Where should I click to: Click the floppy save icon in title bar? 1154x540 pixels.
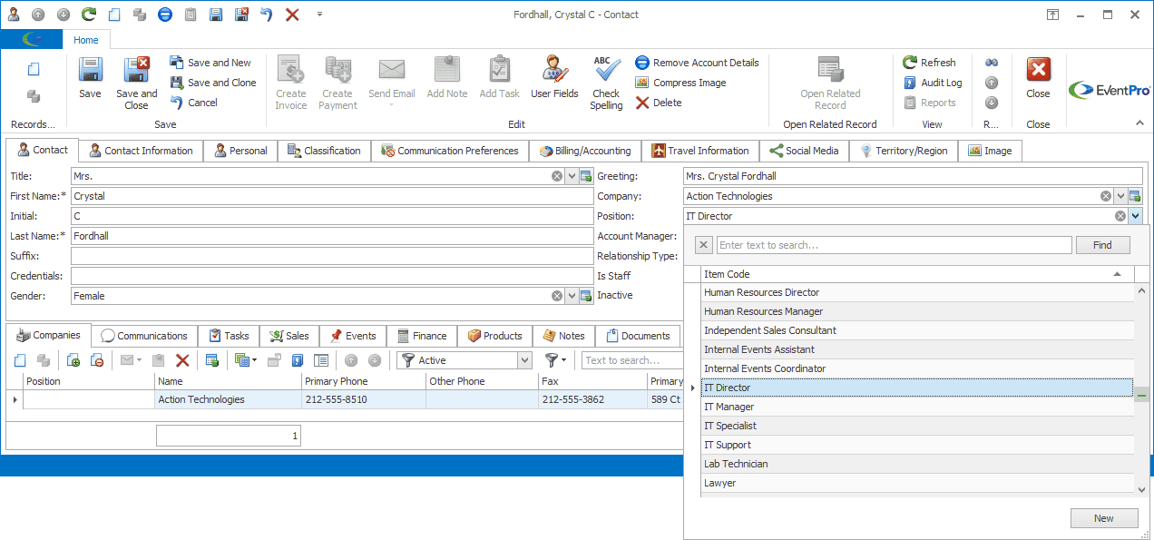point(216,15)
